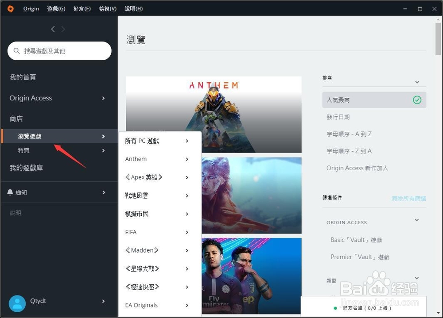443x318 pixels.
Task: Open the Origin menu
Action: point(31,9)
